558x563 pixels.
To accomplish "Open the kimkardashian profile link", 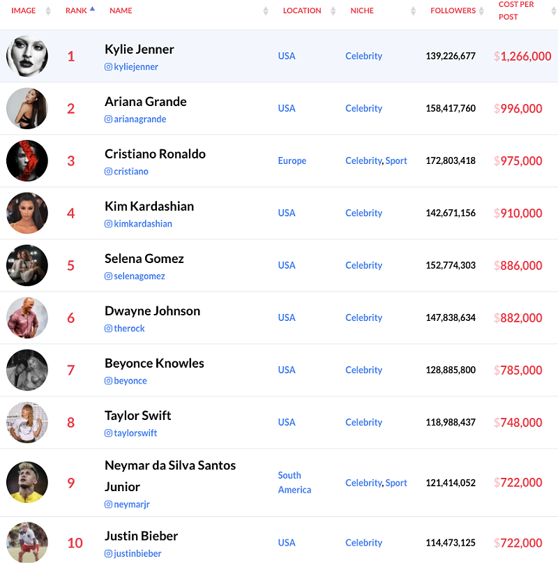I will coord(143,224).
